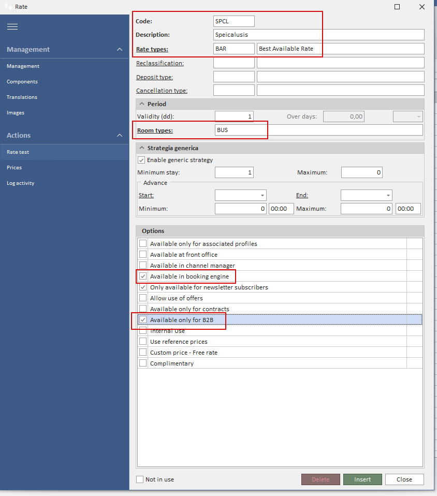Focus the Cancellation type code field

click(234, 90)
